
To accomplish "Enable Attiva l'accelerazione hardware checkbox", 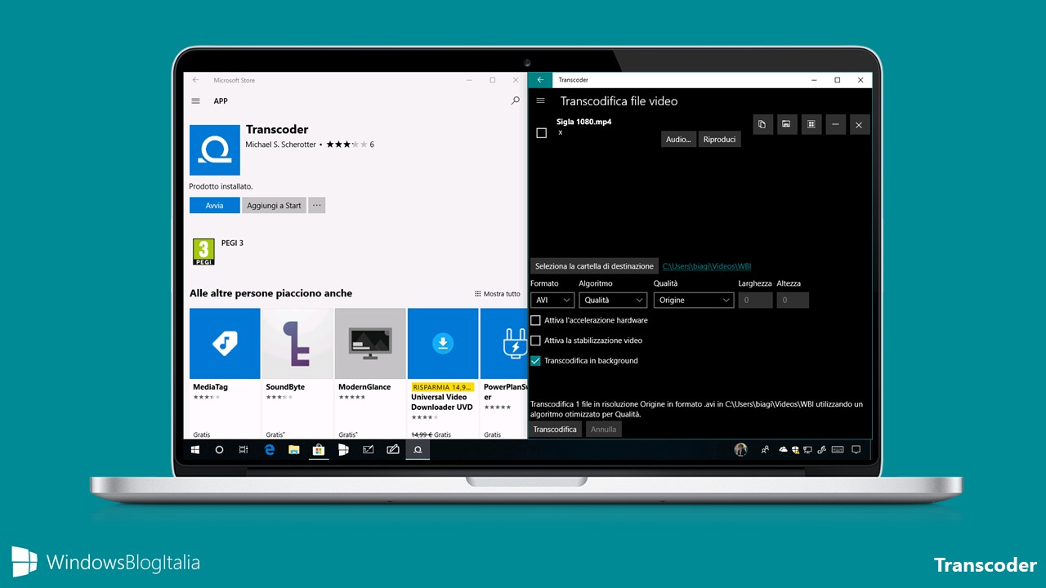I will pyautogui.click(x=536, y=320).
